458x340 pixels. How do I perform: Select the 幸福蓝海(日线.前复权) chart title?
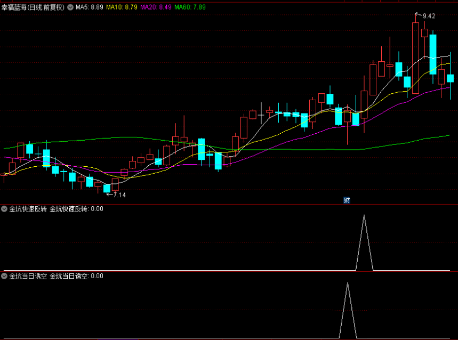pyautogui.click(x=33, y=7)
